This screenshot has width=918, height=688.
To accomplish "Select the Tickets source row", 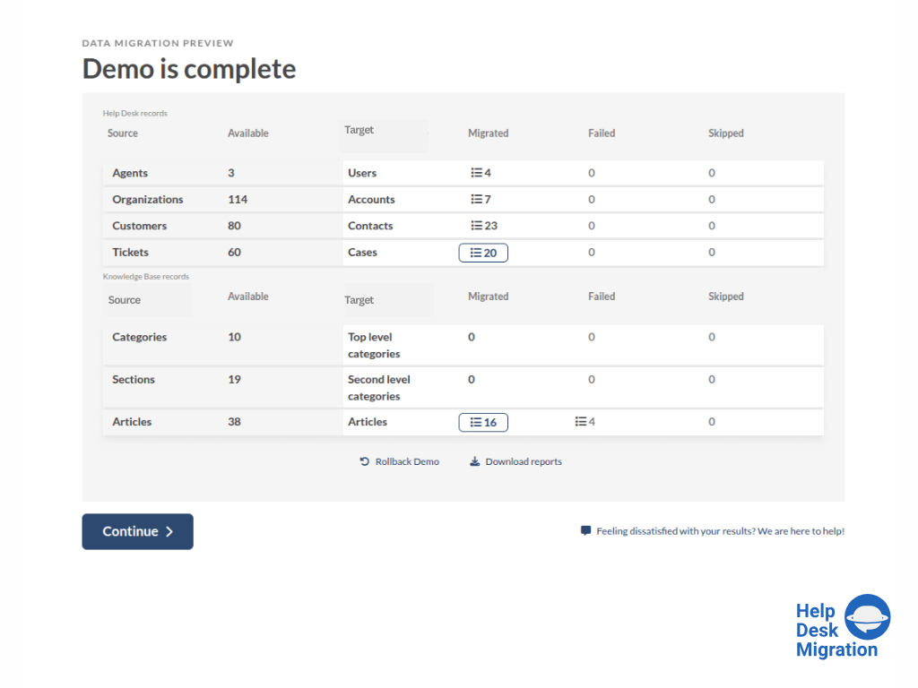I will 131,253.
